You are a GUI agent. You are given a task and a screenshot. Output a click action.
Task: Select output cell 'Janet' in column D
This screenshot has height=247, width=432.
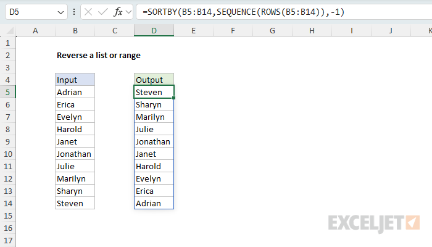[x=154, y=154]
